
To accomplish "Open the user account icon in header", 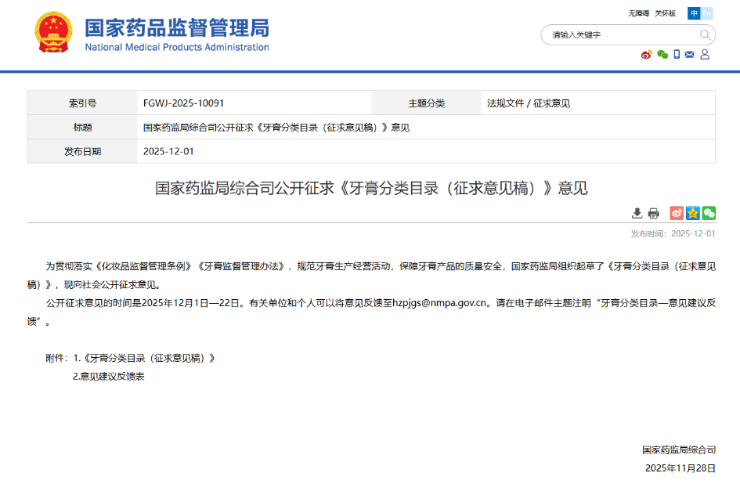I will point(705,55).
